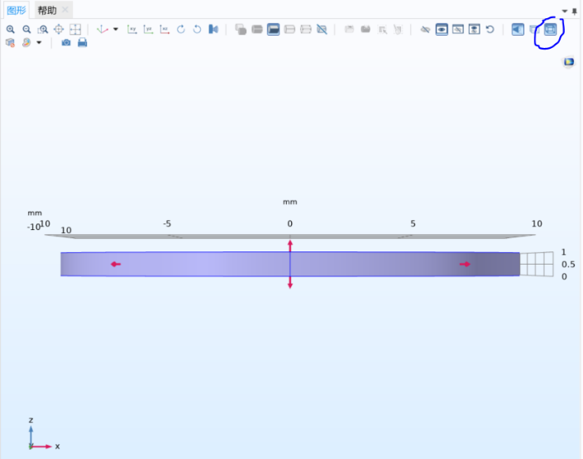The image size is (583, 459).
Task: Switch to the YZ view
Action: [x=148, y=30]
